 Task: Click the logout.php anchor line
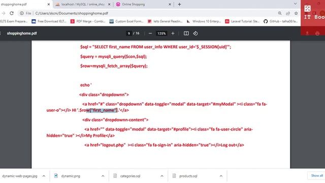[164, 145]
